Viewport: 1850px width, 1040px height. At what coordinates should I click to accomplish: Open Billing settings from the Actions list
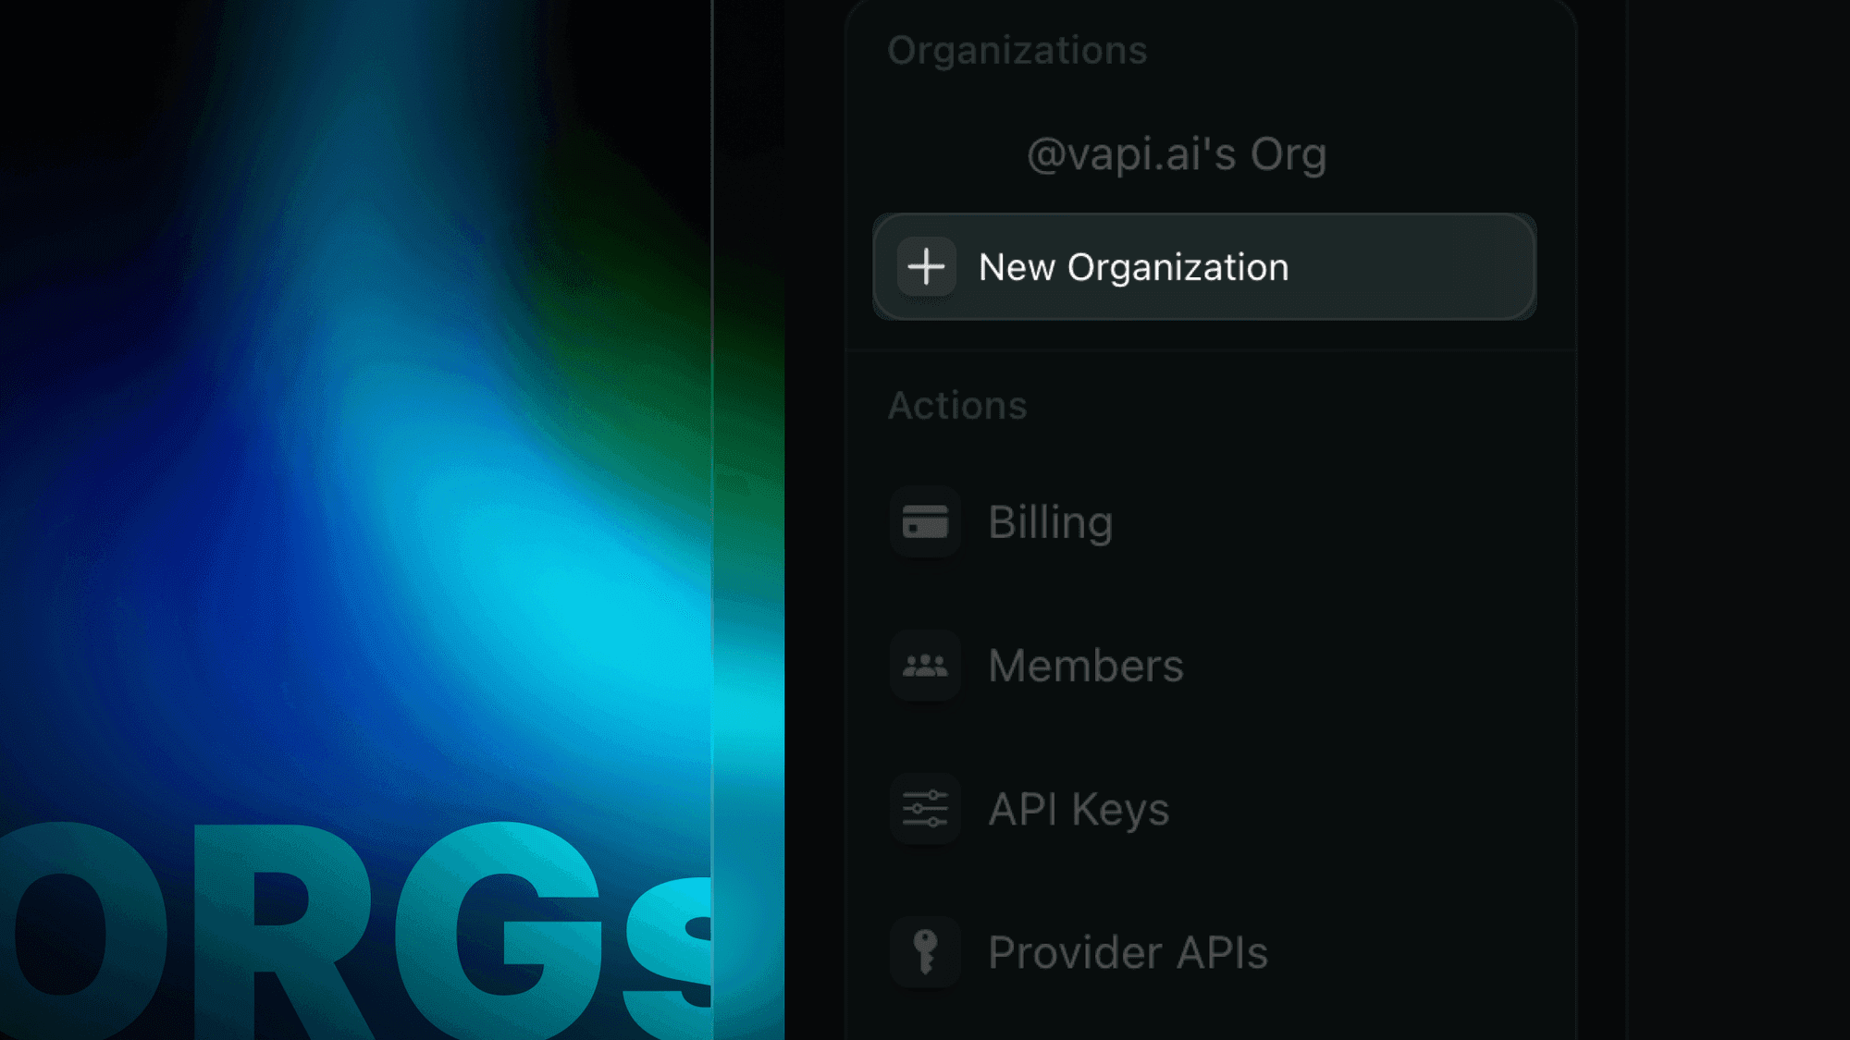pyautogui.click(x=1050, y=520)
